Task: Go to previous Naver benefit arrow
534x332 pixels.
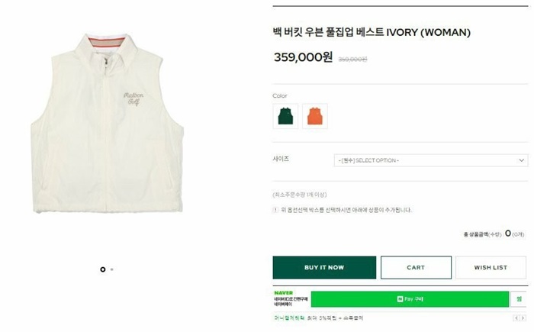Action: 516,318
